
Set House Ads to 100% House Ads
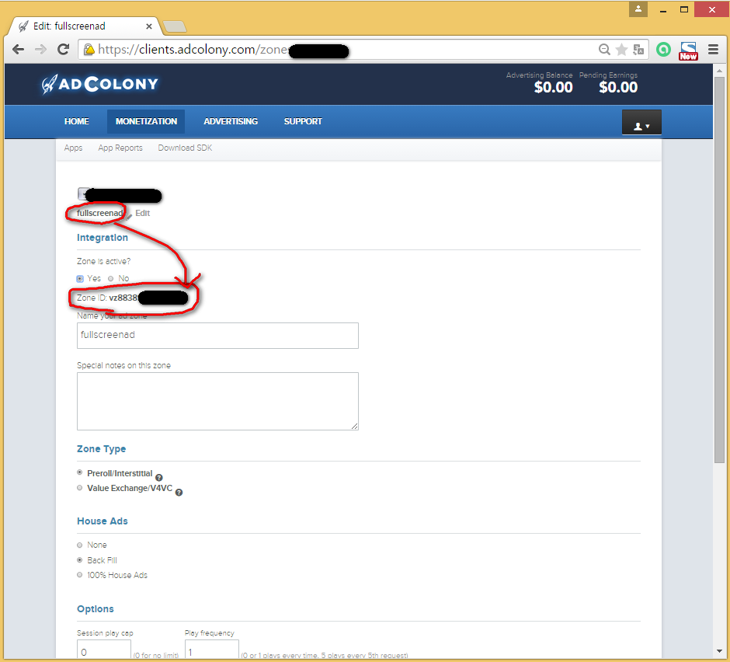(x=80, y=575)
